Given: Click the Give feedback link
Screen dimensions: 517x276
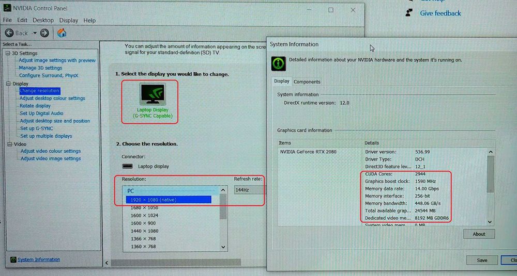Looking at the screenshot, I should point(440,13).
